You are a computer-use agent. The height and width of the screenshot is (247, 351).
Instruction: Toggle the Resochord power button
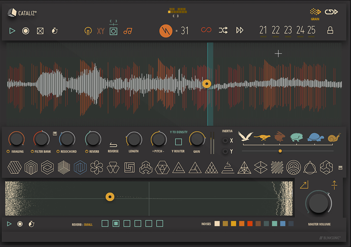58,151
